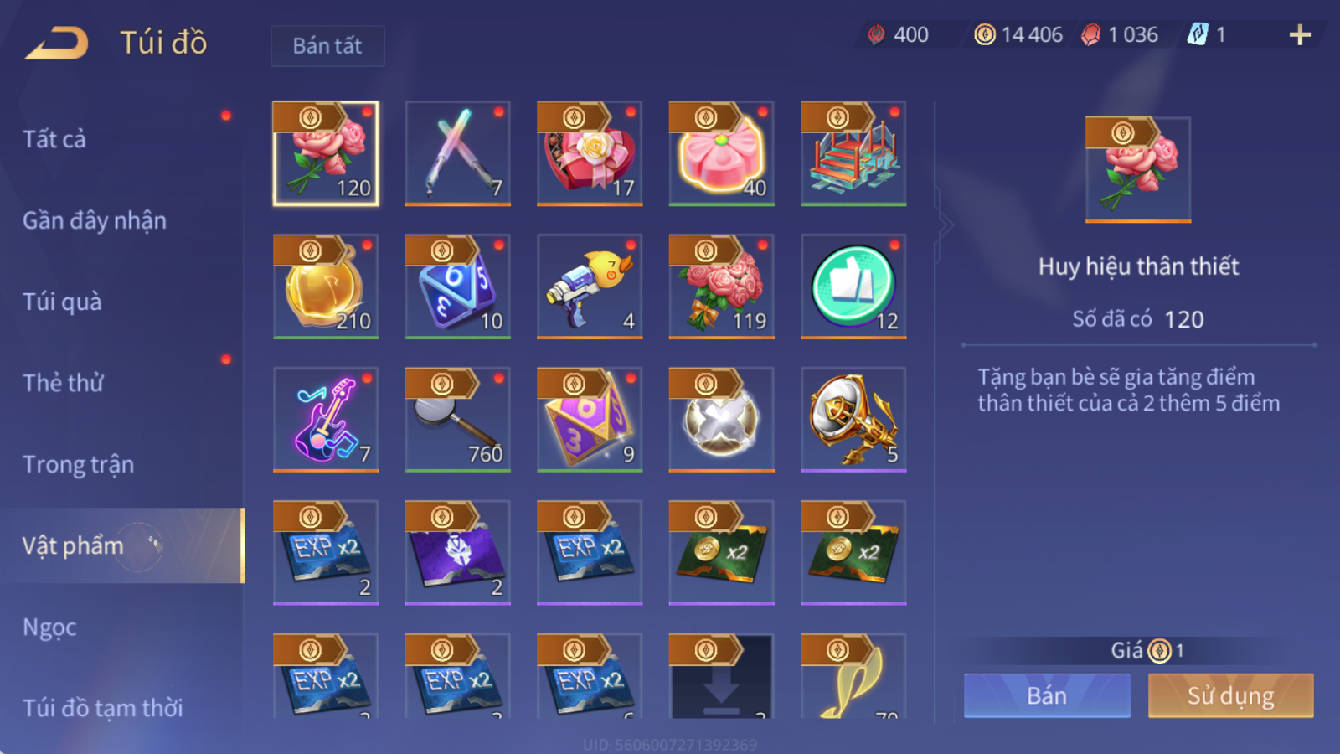This screenshot has width=1340, height=754.
Task: Select the purple rose card item
Action: 457,553
